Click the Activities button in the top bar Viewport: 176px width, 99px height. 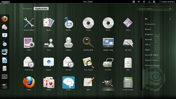5,2
